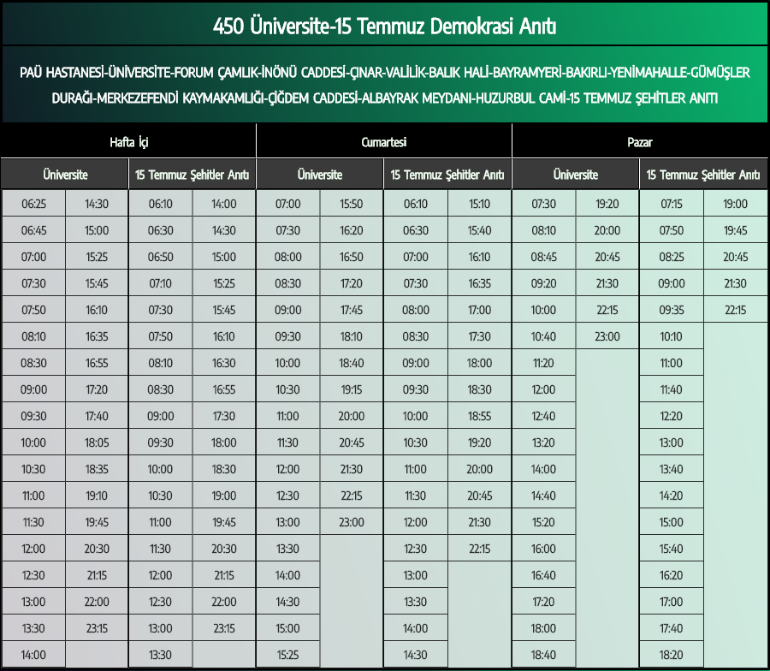Click the route text starting 'PAÜ HASTANESİ-ÜNİVERSİTE-FORUM ÇAMLIK'
Image resolution: width=770 pixels, height=671 pixels.
[384, 85]
